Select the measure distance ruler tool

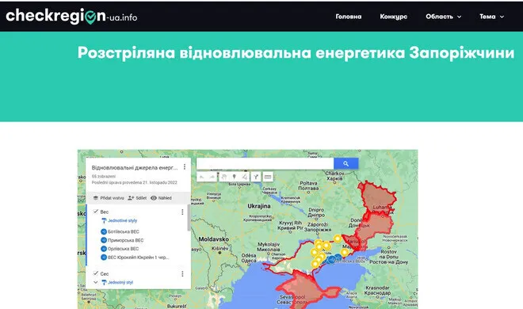(x=268, y=177)
